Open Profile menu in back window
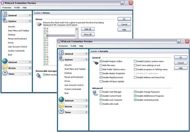The width and height of the screenshot is (190, 132). 17,8
